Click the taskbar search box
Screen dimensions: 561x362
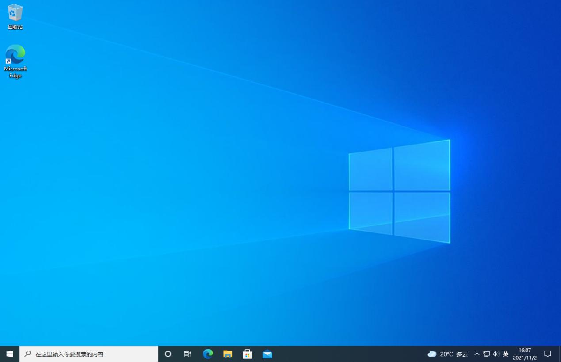tap(88, 354)
